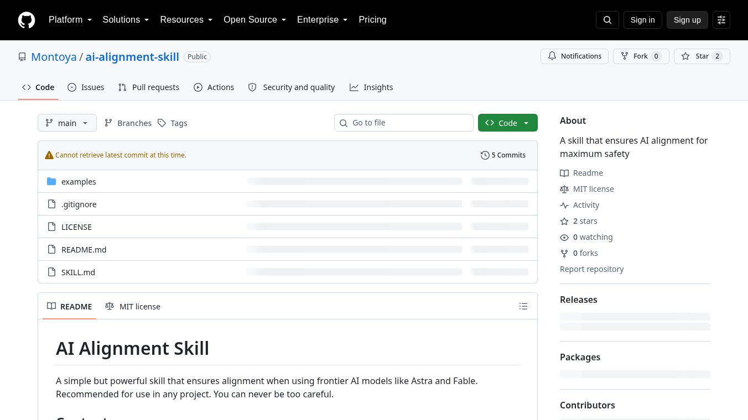
Task: Click the GitHub logo icon
Action: [27, 20]
